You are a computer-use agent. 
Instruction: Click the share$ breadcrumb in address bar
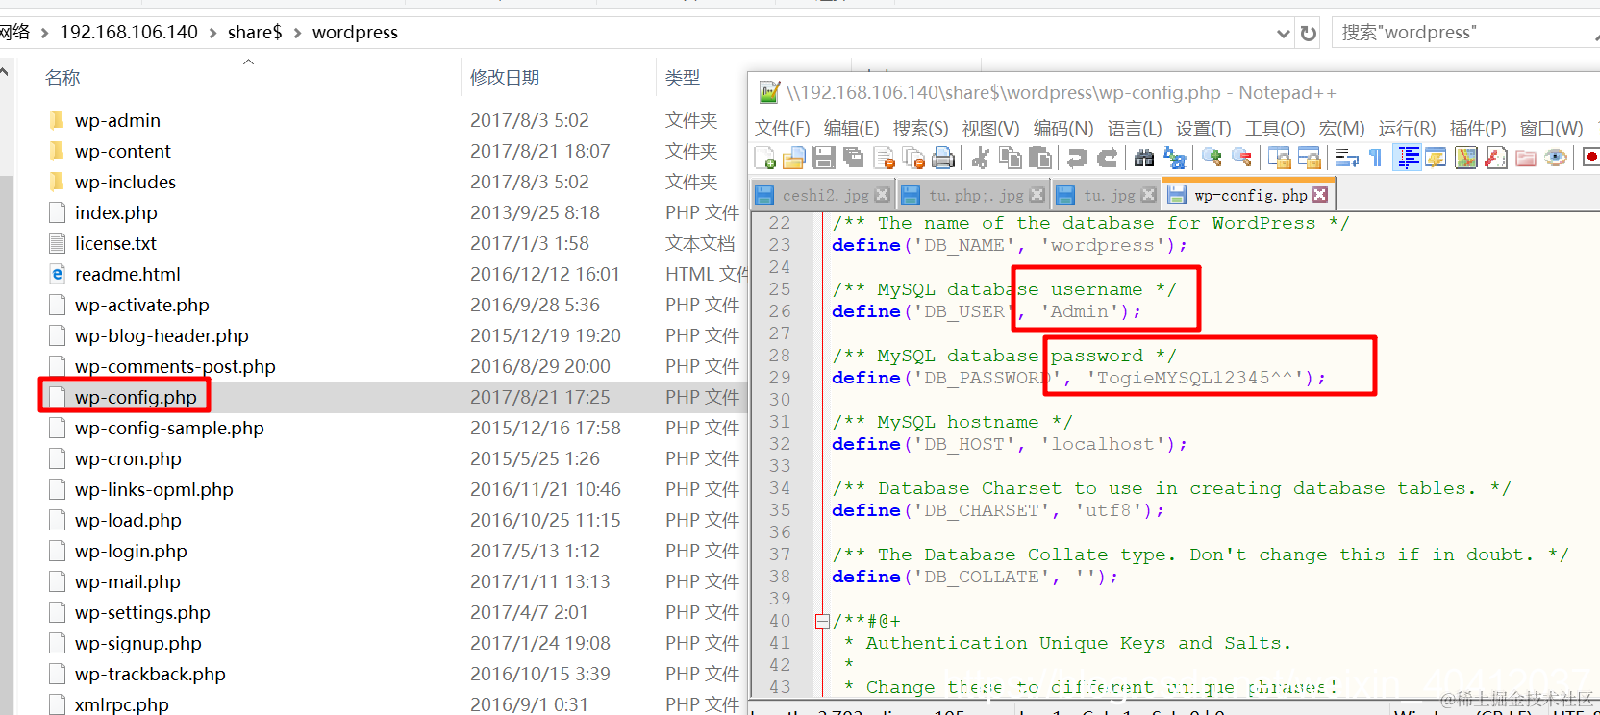[x=255, y=33]
